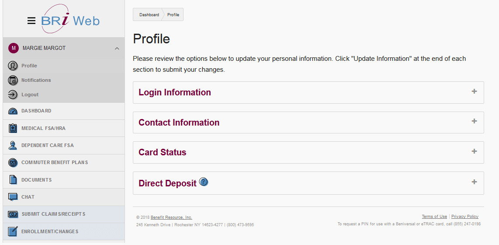Click the hamburger menu icon
This screenshot has height=245, width=499.
pyautogui.click(x=31, y=21)
